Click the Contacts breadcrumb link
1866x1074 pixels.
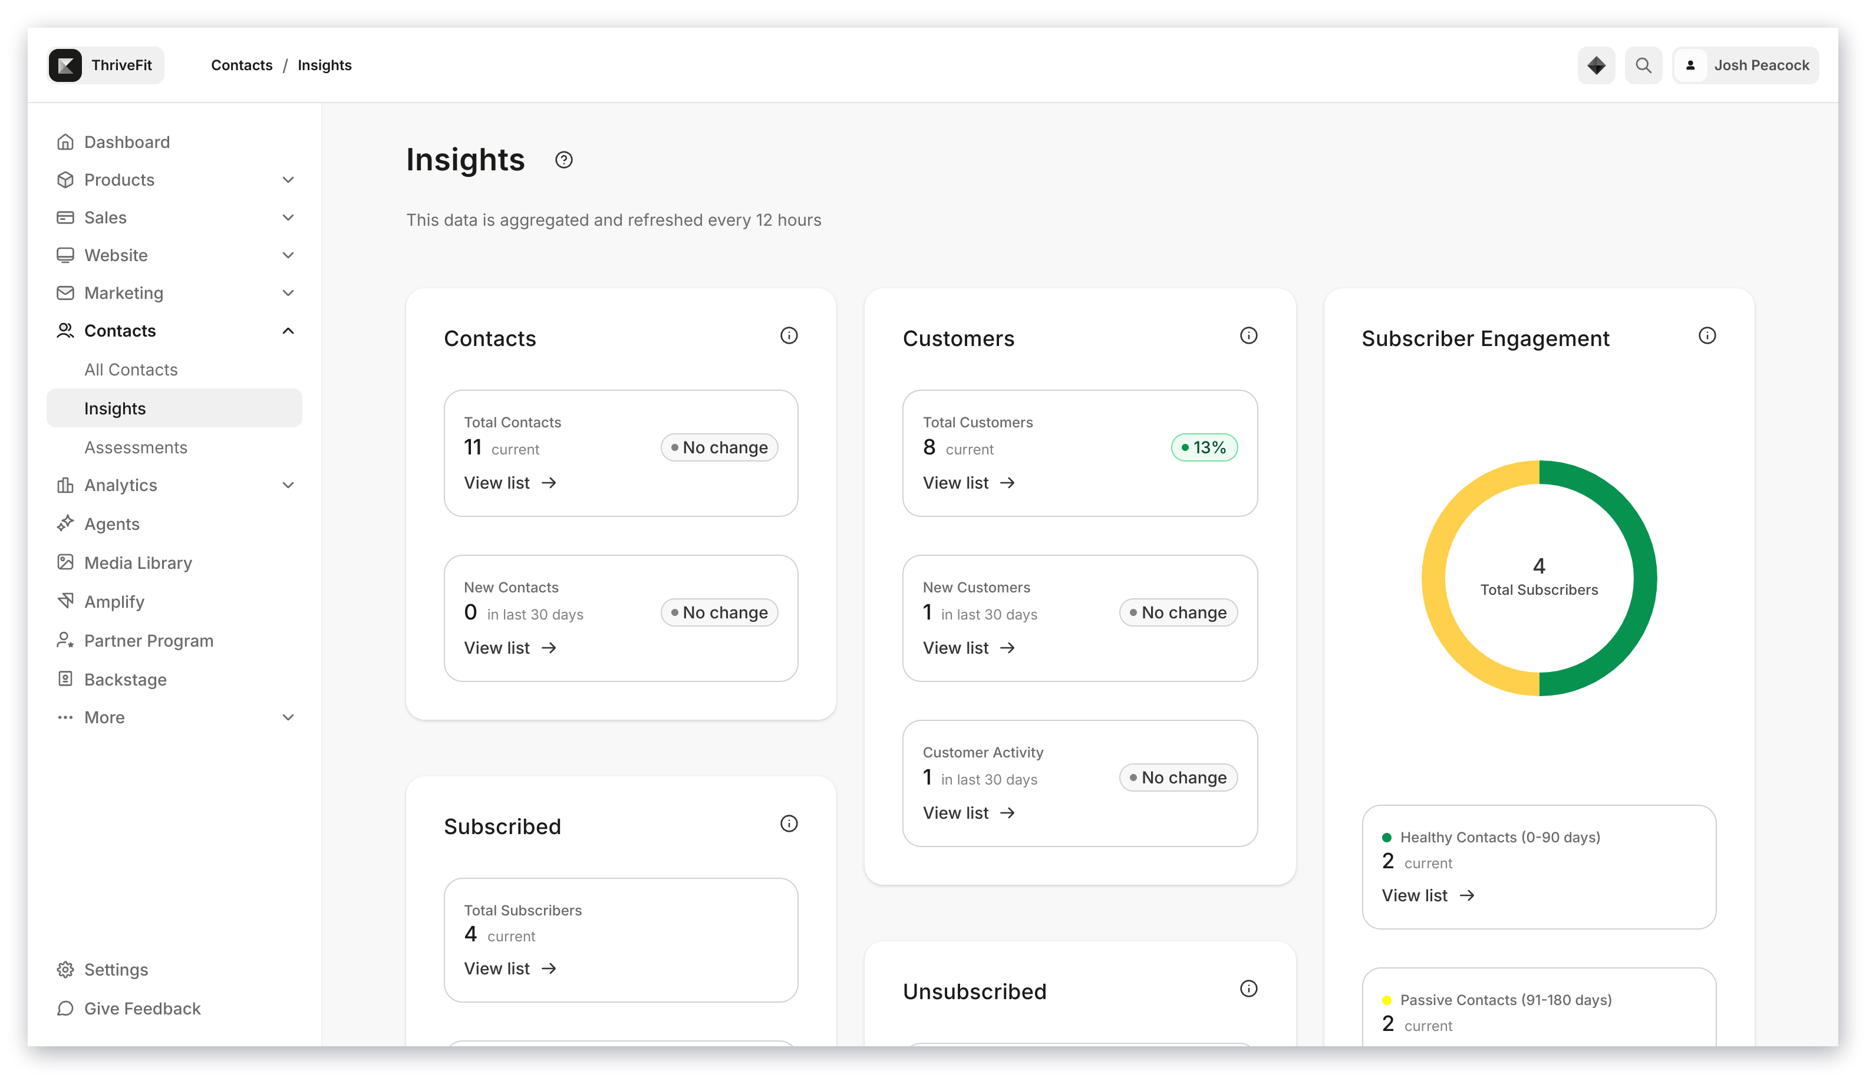pos(241,65)
